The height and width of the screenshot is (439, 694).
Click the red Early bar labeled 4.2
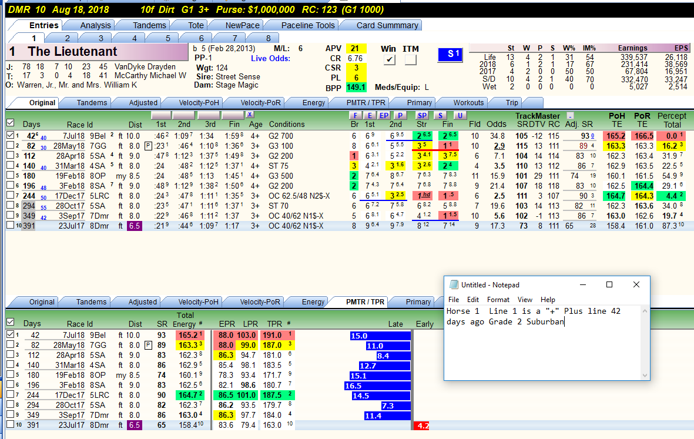click(422, 425)
